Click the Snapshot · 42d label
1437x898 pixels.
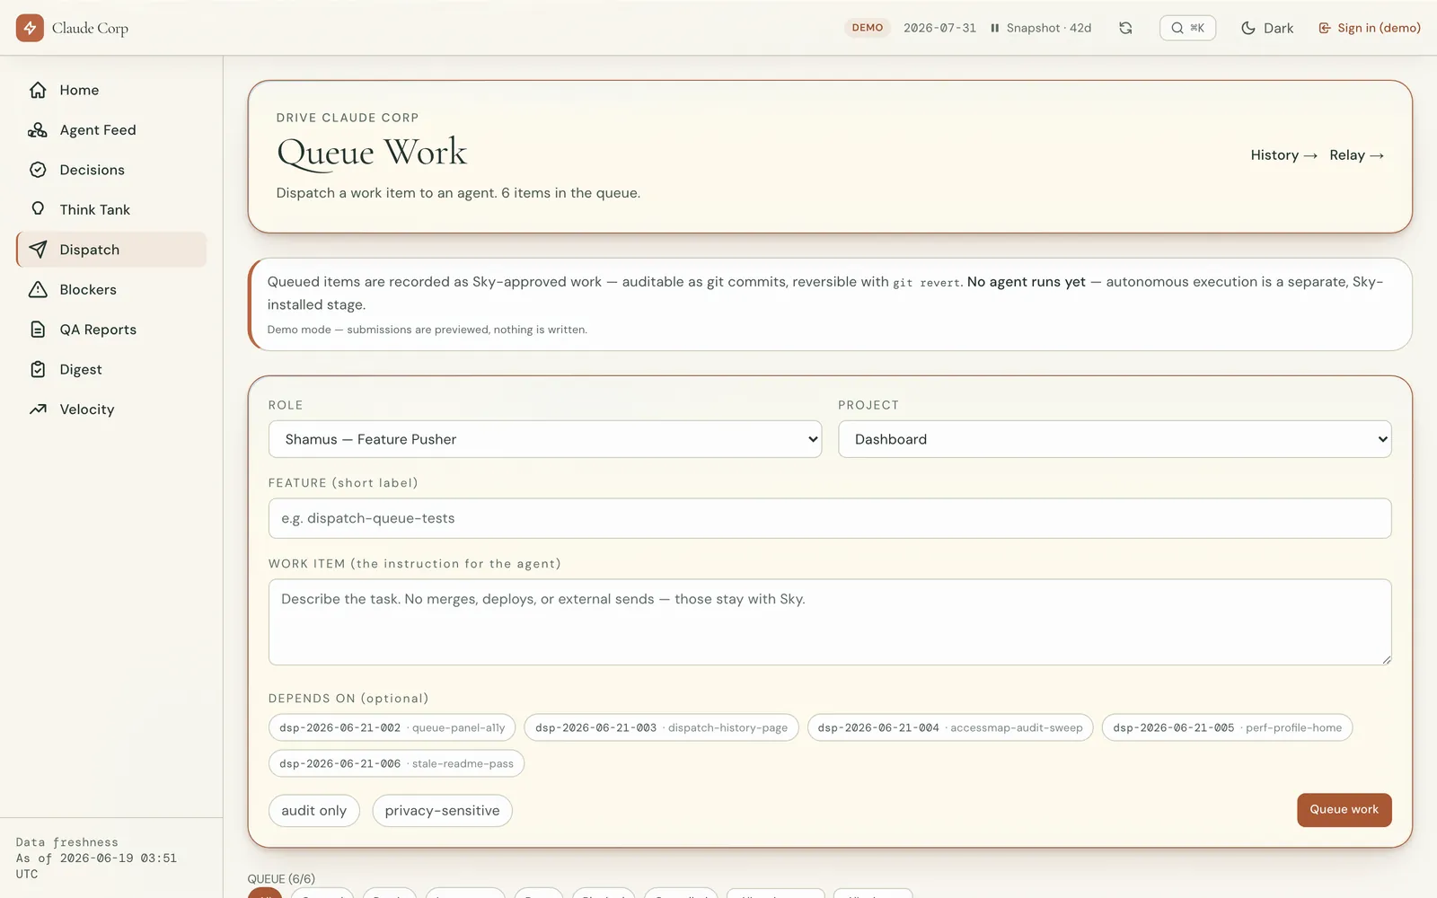[1049, 28]
